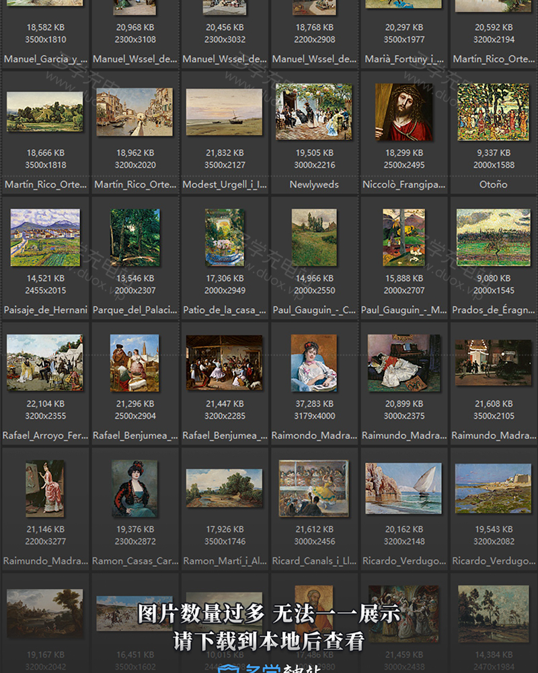Select the Prados_de_Éragn meadow thumbnail
Image resolution: width=538 pixels, height=673 pixels.
click(x=493, y=237)
